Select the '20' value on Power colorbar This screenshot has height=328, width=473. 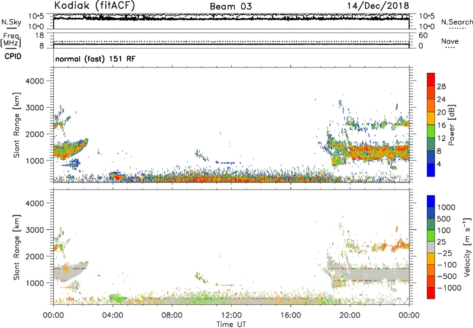[x=441, y=112]
